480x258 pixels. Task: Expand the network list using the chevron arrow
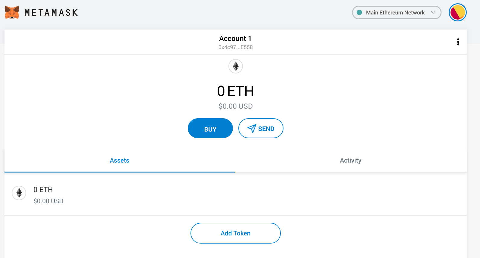tap(433, 13)
